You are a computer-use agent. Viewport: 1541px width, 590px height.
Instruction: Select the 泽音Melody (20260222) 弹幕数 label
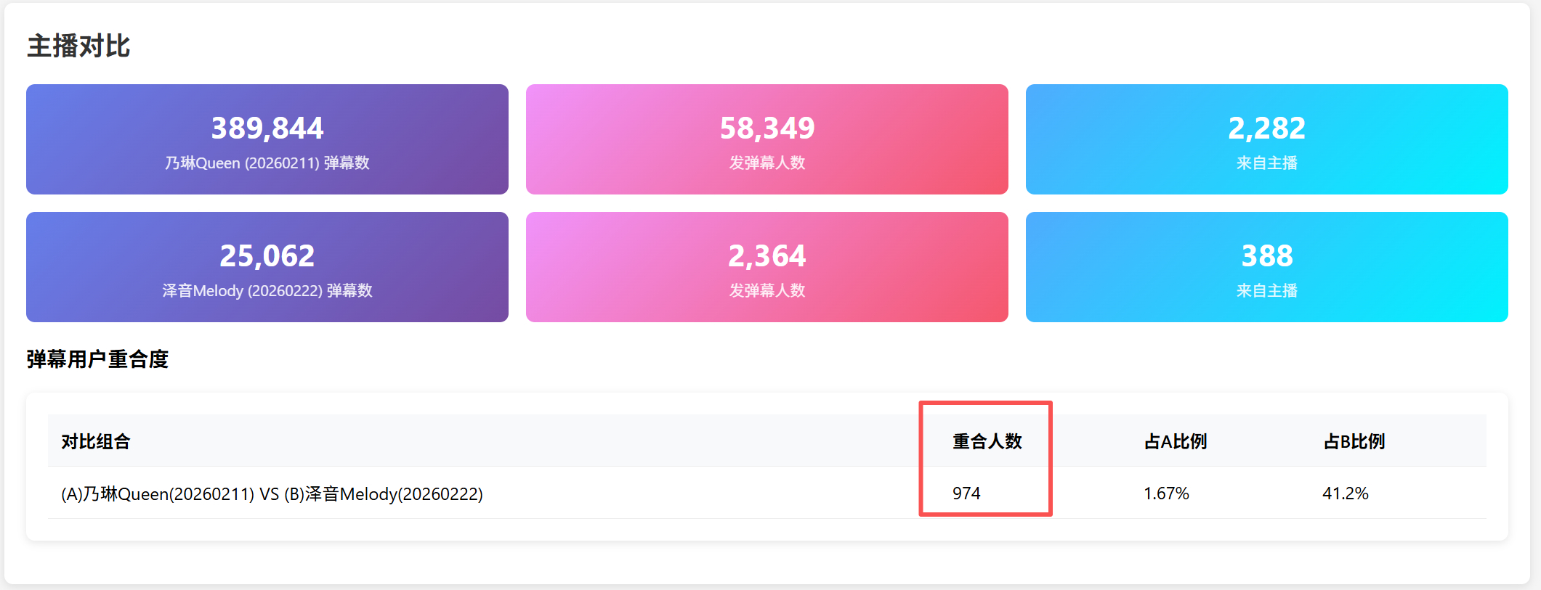click(267, 291)
